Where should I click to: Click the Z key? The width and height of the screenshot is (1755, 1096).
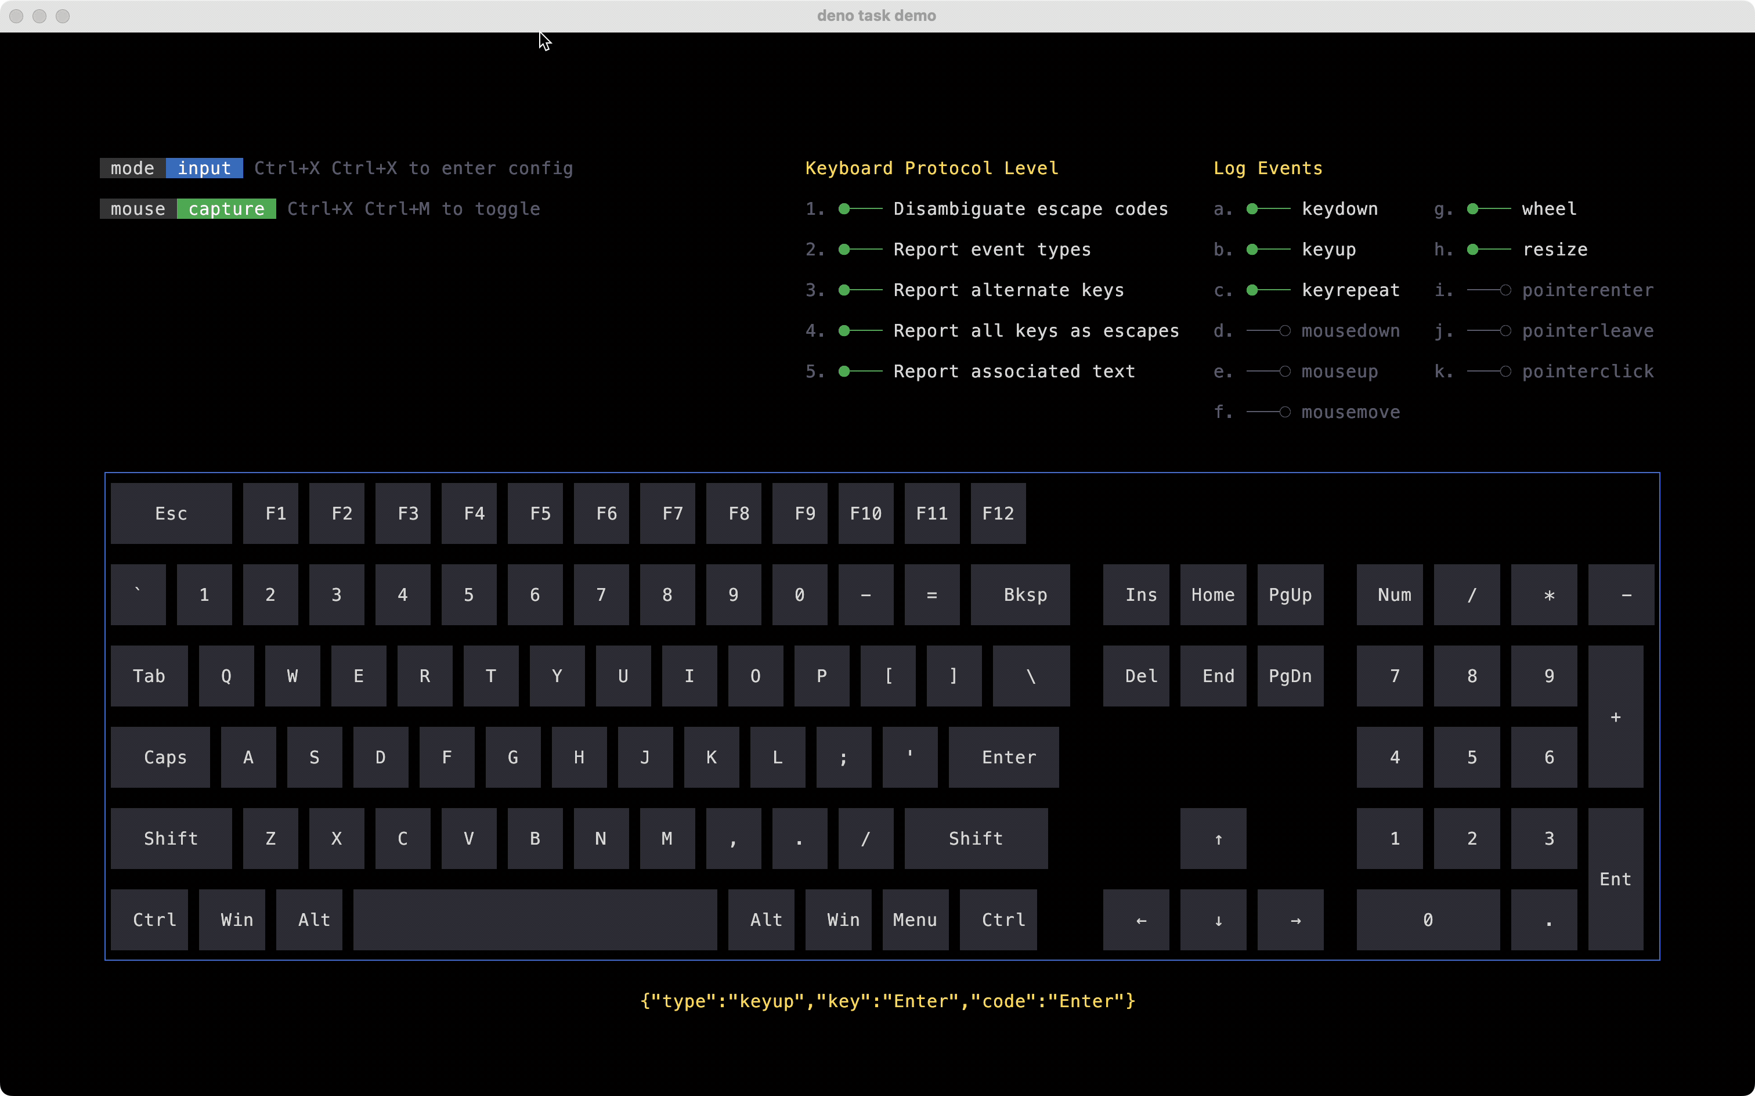[270, 838]
